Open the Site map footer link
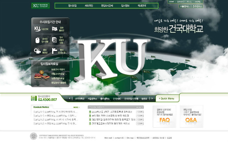228x142 pixels. tap(130, 138)
